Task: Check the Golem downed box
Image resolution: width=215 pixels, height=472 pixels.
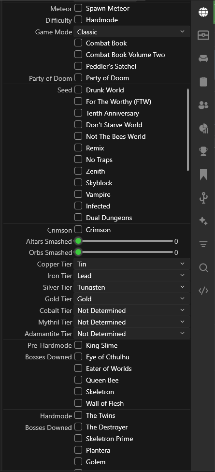Action: [x=78, y=461]
